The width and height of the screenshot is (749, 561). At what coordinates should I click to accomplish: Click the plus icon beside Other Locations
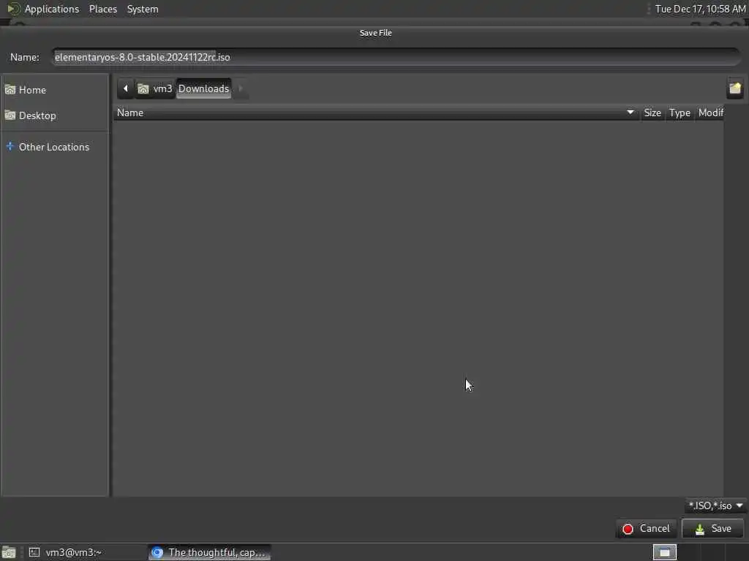tap(10, 146)
